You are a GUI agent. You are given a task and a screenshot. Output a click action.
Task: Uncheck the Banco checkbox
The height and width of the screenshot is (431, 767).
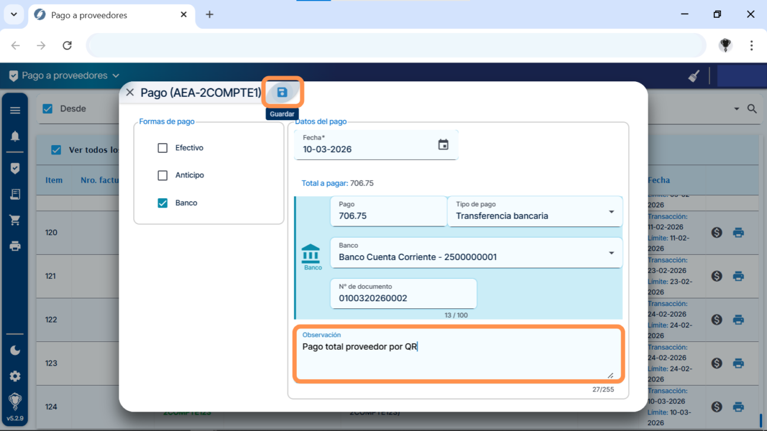[x=163, y=203]
